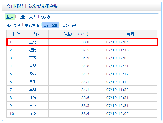Click rank number 10
Screen dimensions: 163x123
pyautogui.click(x=12, y=113)
